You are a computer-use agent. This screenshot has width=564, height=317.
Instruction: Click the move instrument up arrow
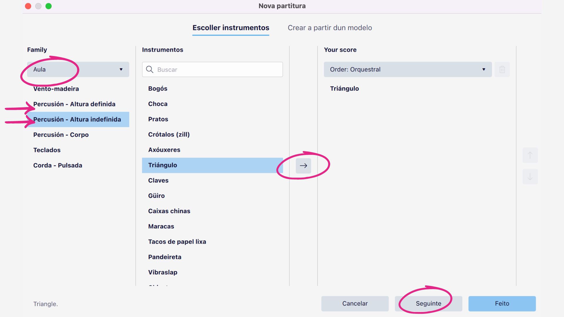[530, 155]
